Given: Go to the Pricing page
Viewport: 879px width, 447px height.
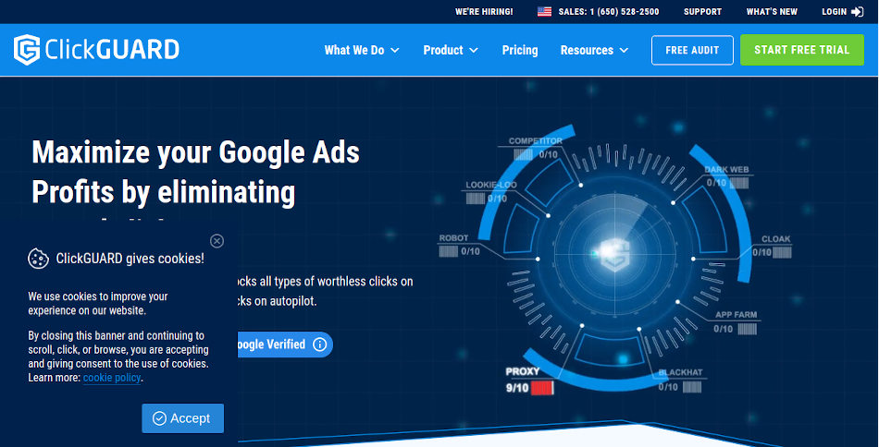Looking at the screenshot, I should tap(520, 51).
